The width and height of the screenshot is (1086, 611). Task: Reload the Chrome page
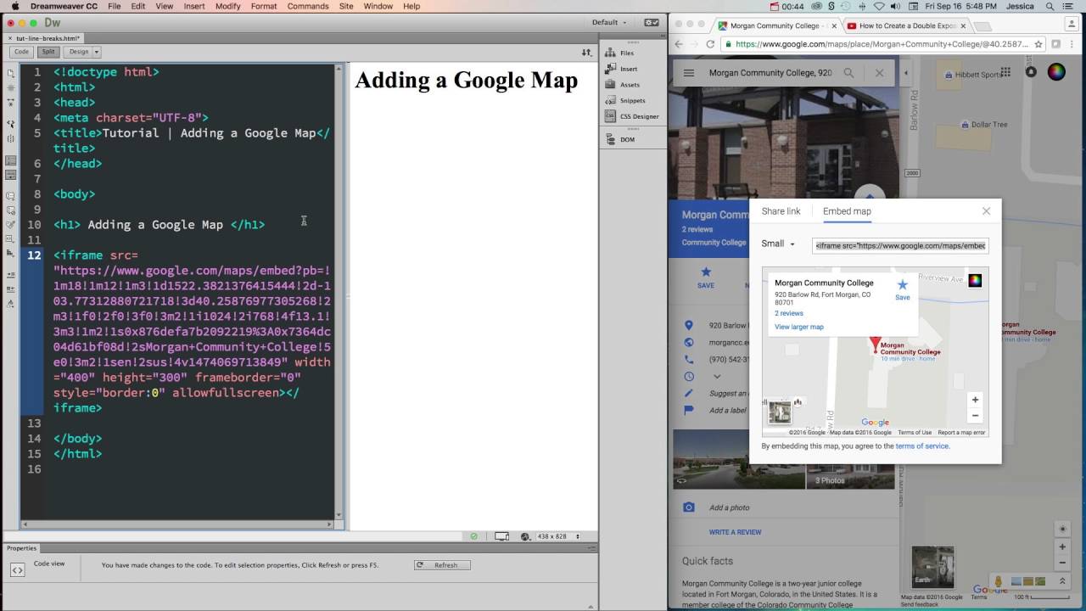point(711,44)
